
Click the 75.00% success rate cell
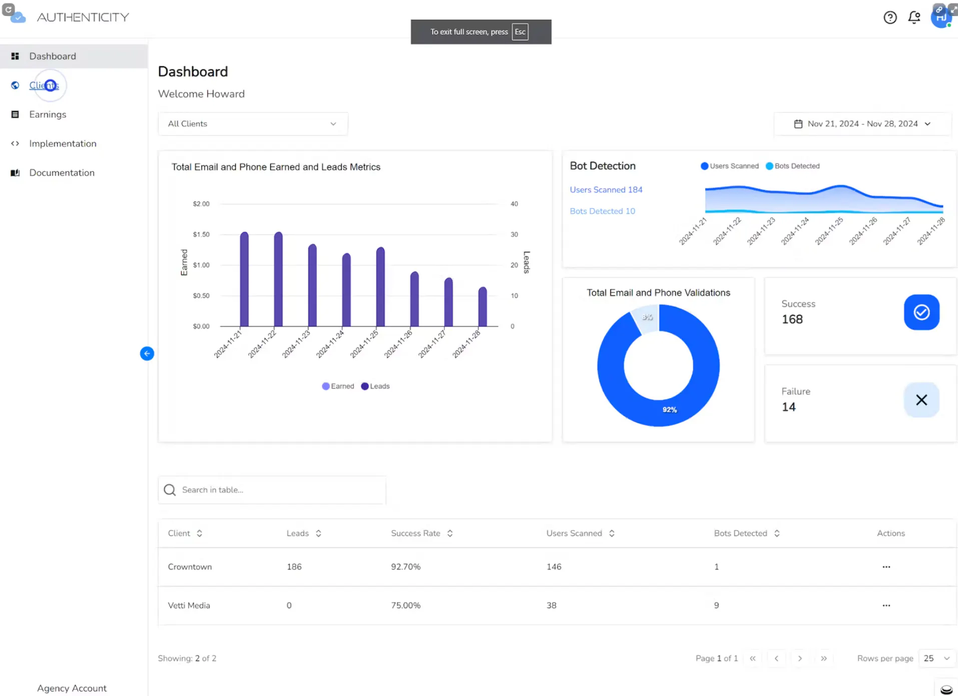pyautogui.click(x=405, y=605)
